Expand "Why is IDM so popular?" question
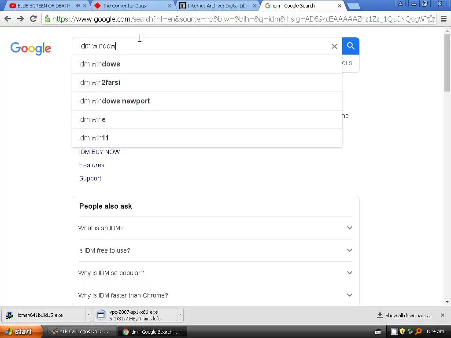 (215, 273)
